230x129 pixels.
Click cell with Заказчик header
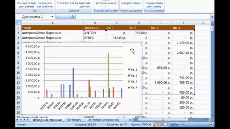tap(95, 28)
